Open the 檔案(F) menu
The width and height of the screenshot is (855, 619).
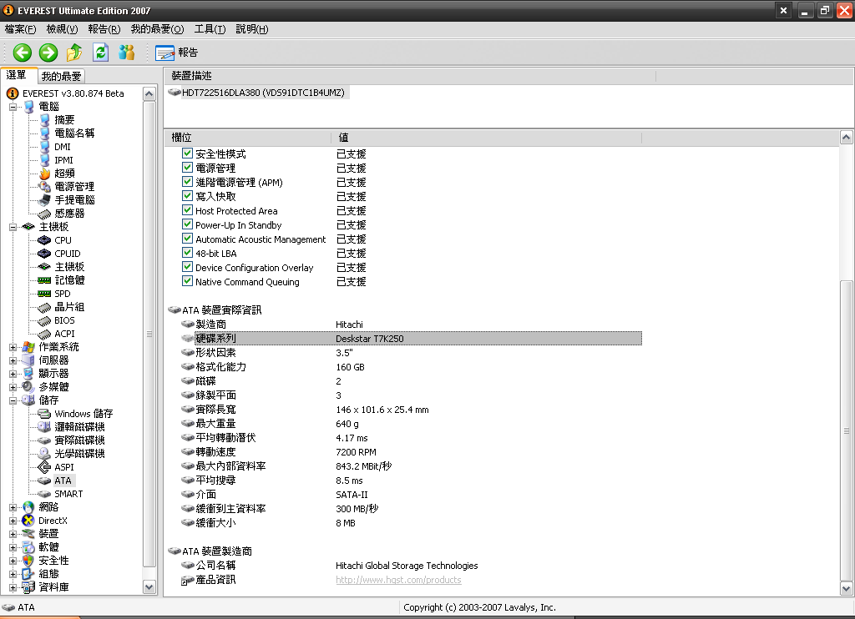[20, 29]
